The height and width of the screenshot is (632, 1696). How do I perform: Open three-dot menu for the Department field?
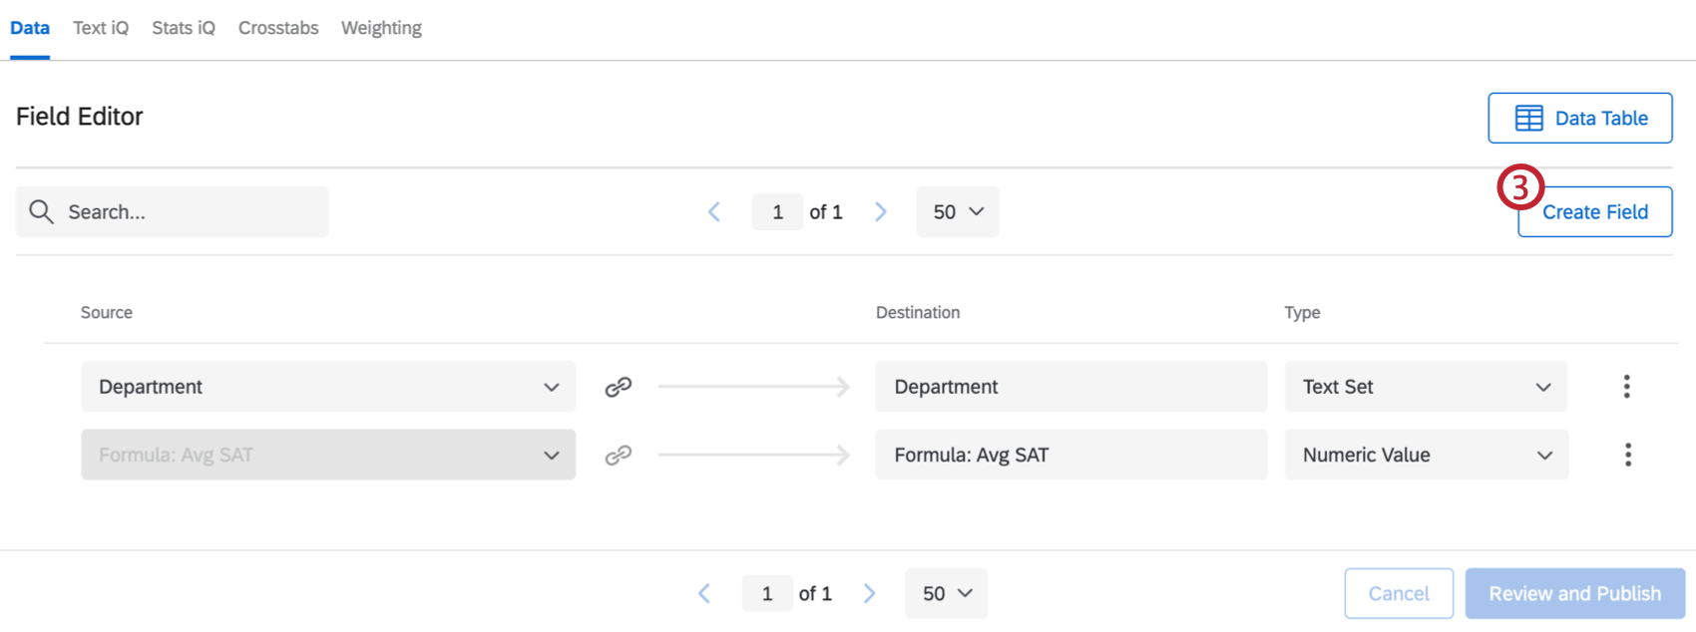pos(1626,387)
